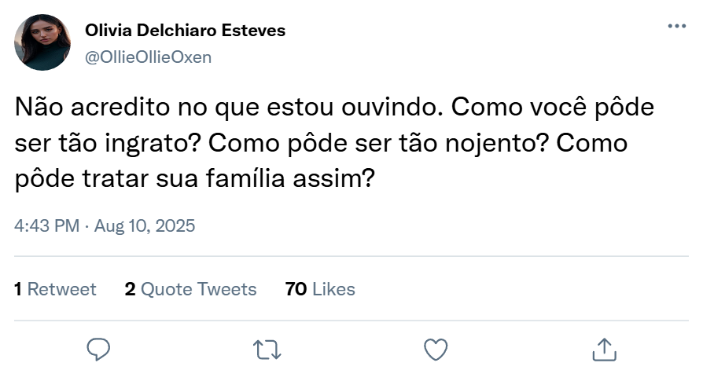Open the Quote Tweets list
The width and height of the screenshot is (703, 392).
click(198, 289)
